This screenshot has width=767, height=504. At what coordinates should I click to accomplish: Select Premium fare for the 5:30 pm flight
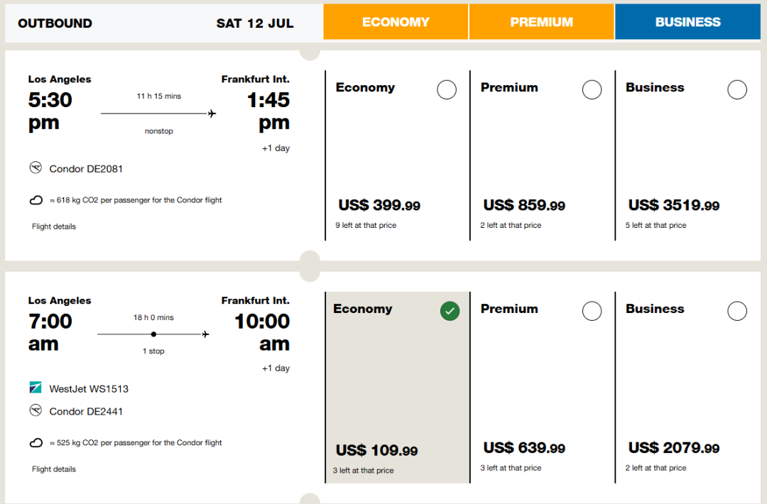click(592, 89)
